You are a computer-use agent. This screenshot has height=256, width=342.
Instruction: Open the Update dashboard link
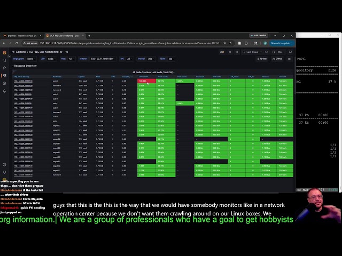[x=262, y=59]
